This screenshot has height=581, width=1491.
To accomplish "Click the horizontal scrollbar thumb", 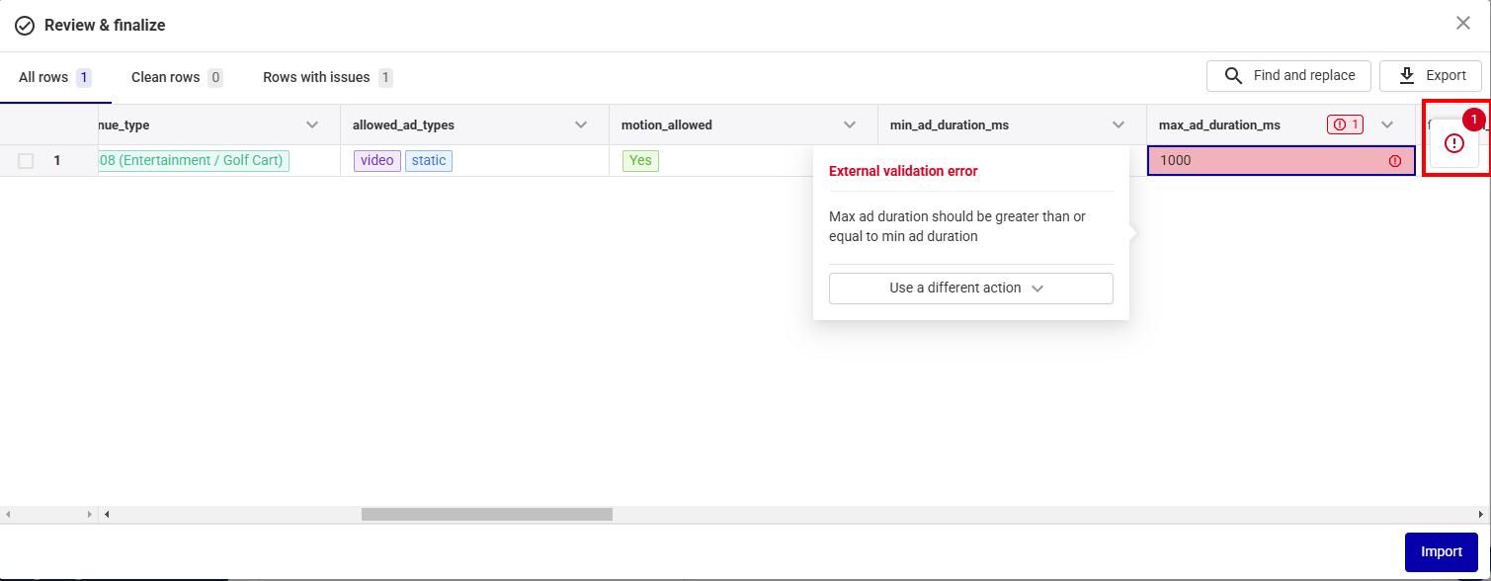I will tap(486, 514).
